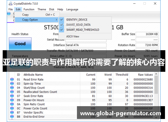Click the Rotation Rate 7200 RPM field

point(147,45)
